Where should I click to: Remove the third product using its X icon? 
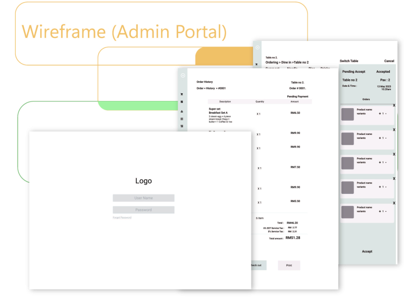[x=394, y=153]
